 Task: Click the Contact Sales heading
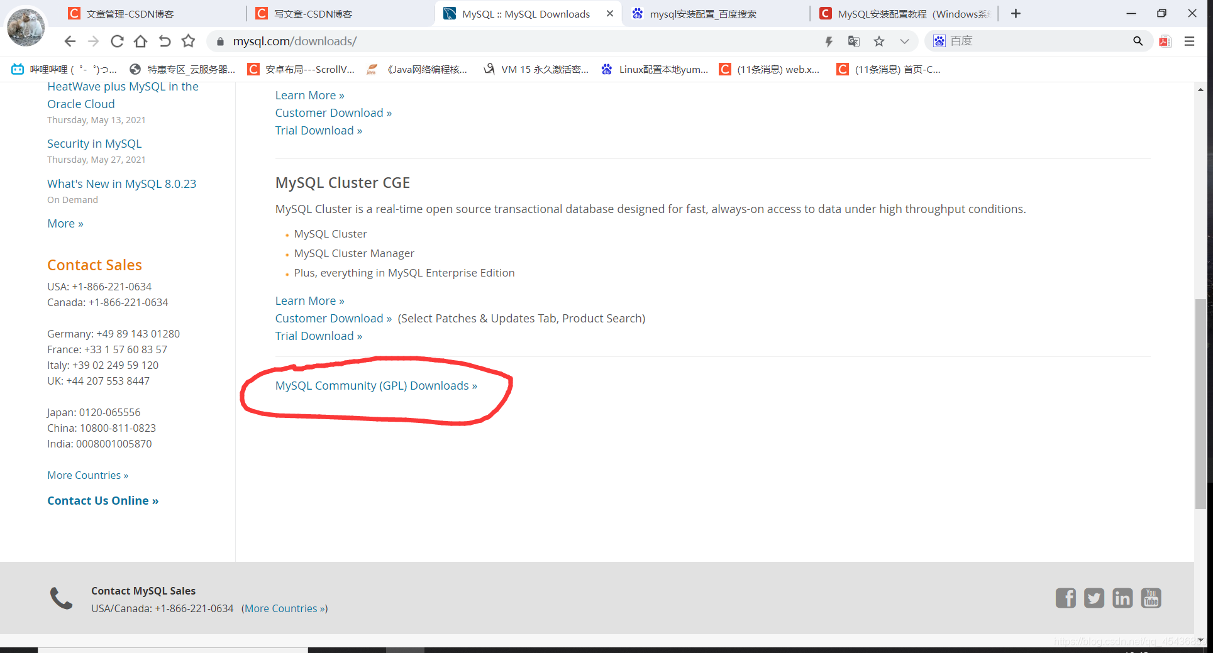coord(94,265)
